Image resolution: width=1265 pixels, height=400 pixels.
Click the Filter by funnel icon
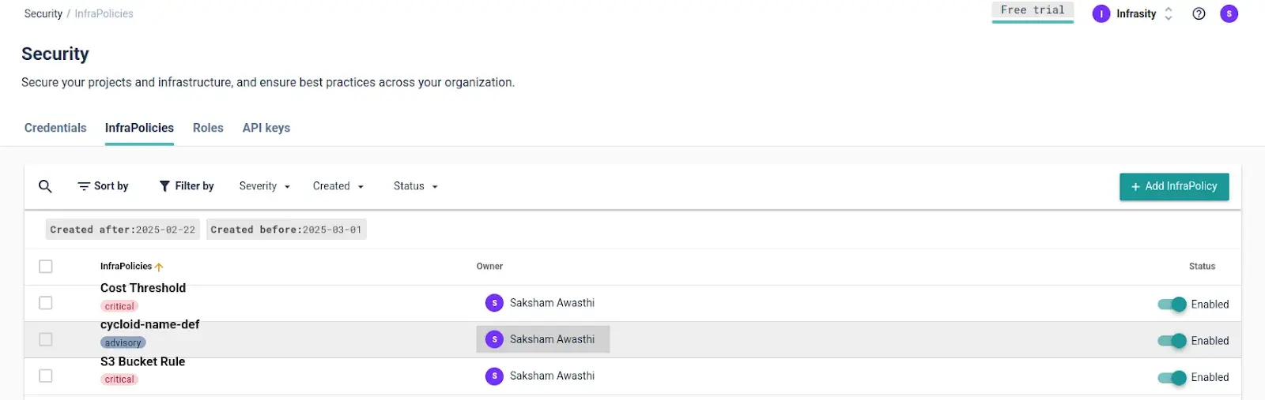point(164,186)
